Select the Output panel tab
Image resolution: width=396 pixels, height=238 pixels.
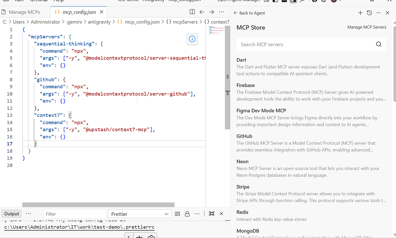pos(11,214)
